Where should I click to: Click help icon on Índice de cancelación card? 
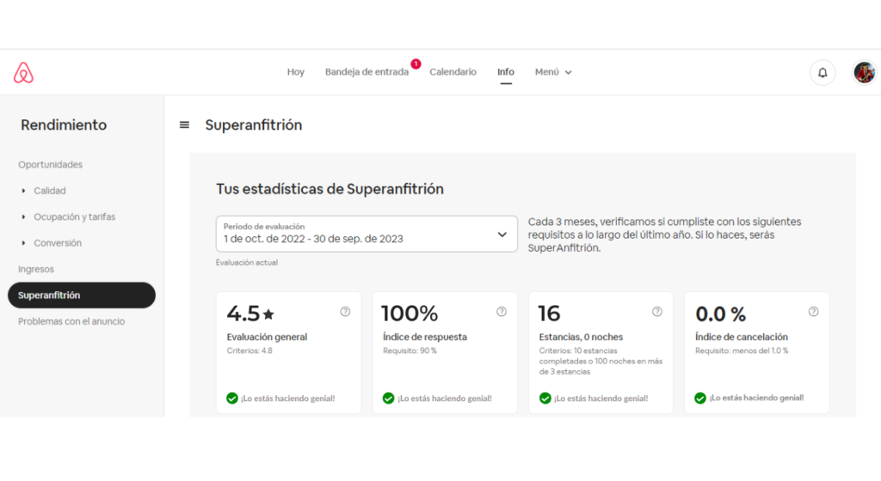(813, 312)
